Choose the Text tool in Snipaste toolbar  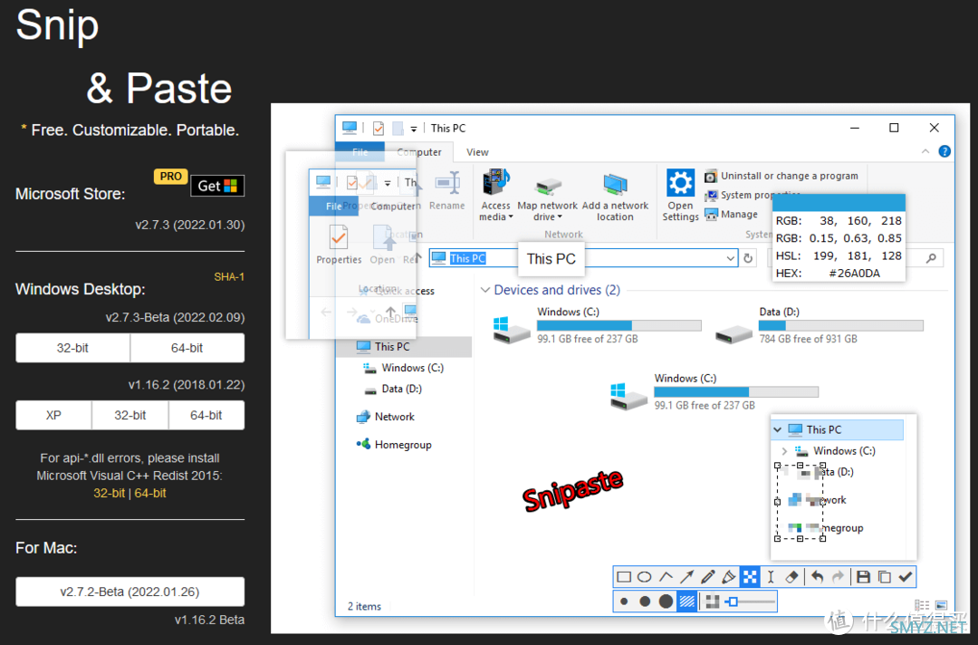click(771, 577)
